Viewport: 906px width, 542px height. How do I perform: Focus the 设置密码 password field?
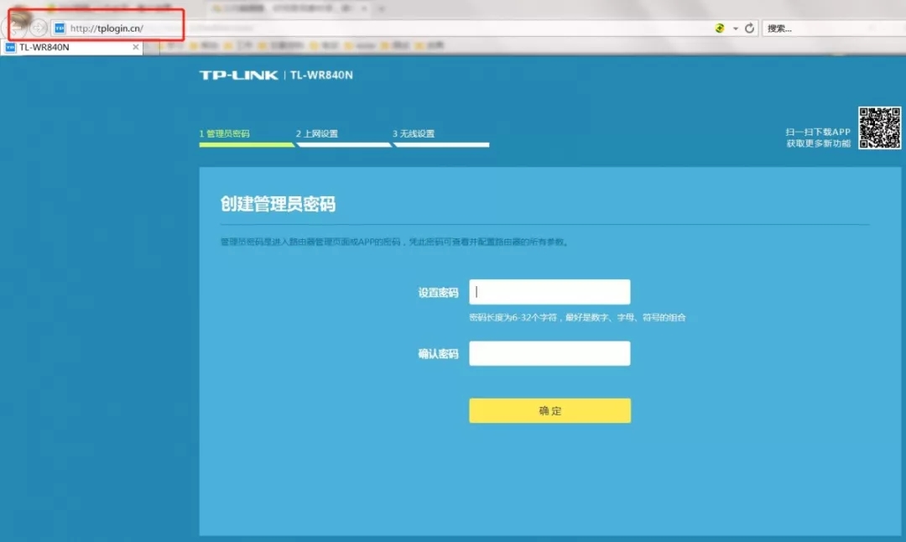(549, 292)
